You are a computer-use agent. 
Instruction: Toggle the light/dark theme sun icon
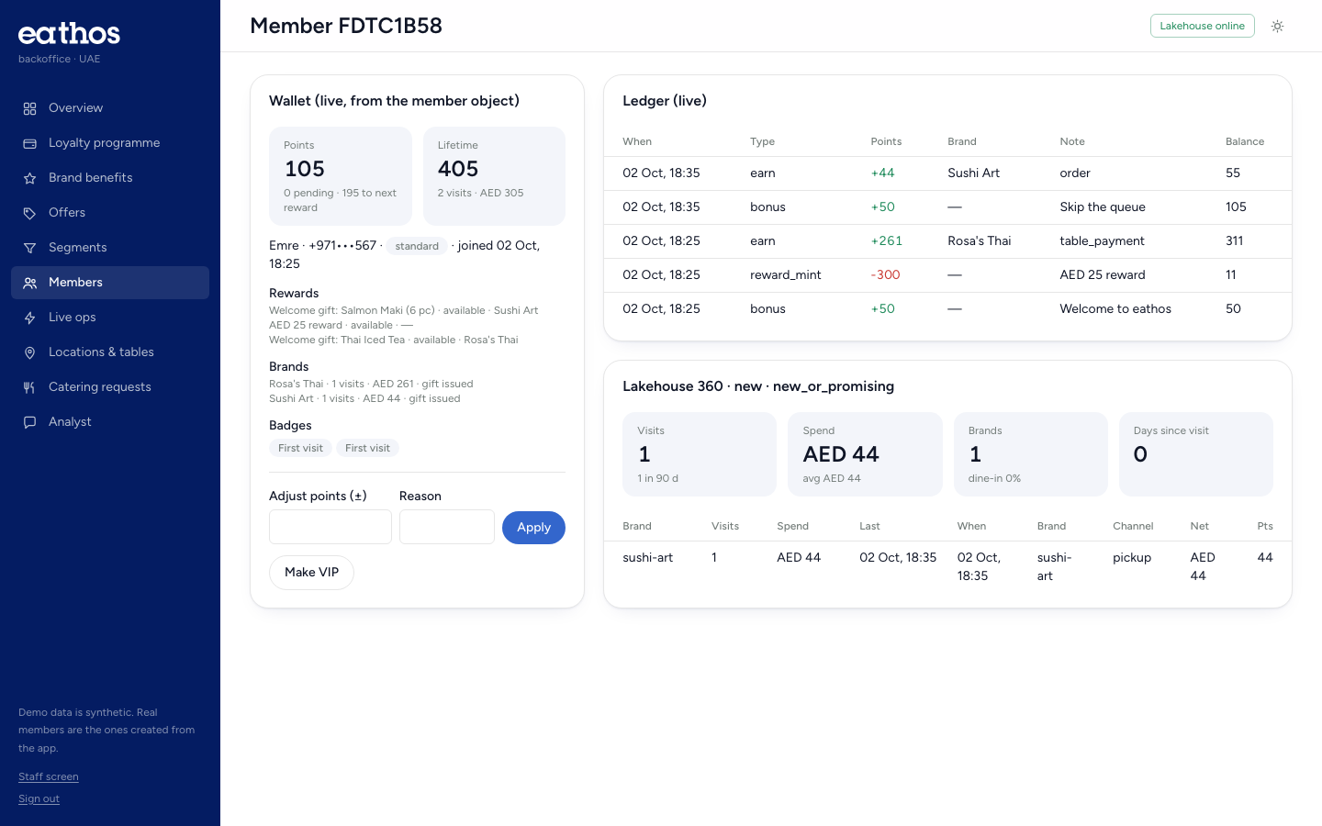pos(1277,26)
